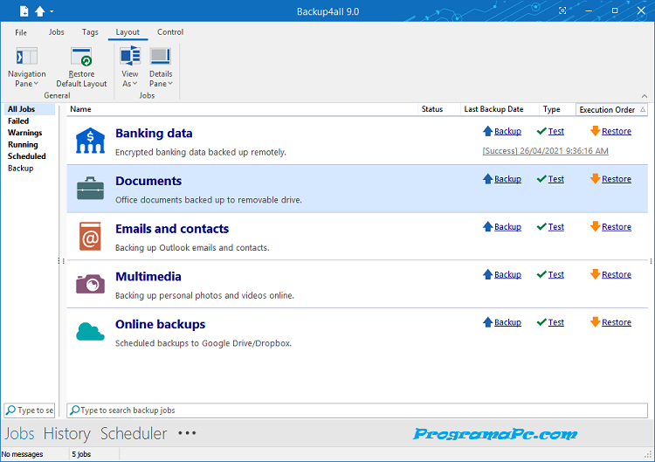This screenshot has width=655, height=462.
Task: Click the Multimedia camera icon
Action: point(90,284)
